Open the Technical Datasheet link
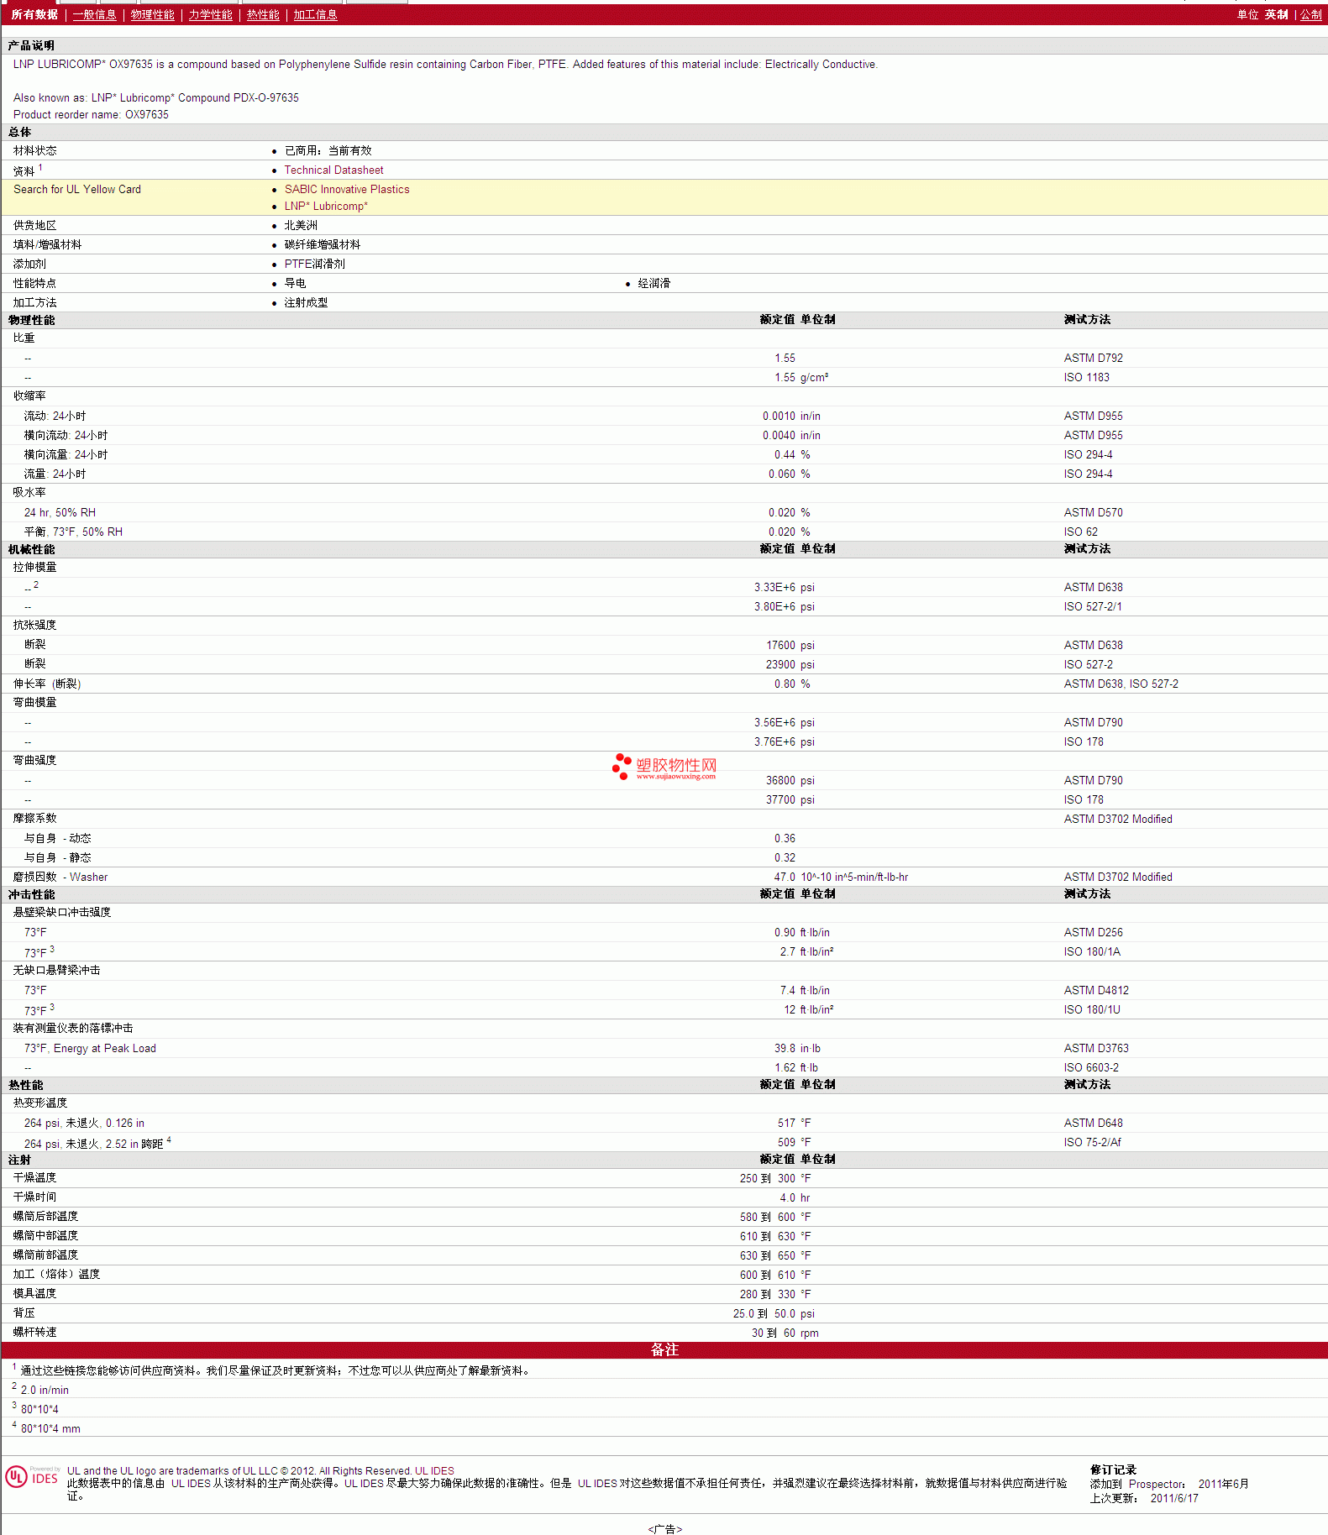 point(333,170)
